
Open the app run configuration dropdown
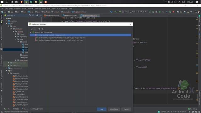[x=123, y=12]
